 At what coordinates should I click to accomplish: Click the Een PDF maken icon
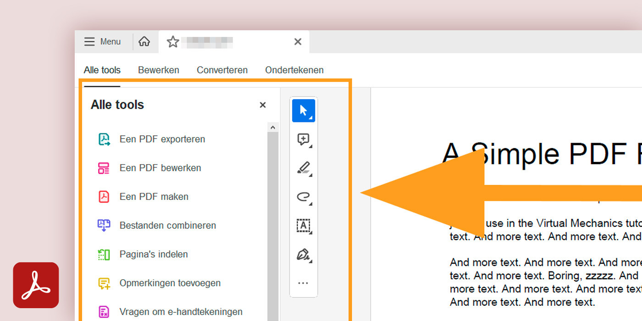click(104, 197)
